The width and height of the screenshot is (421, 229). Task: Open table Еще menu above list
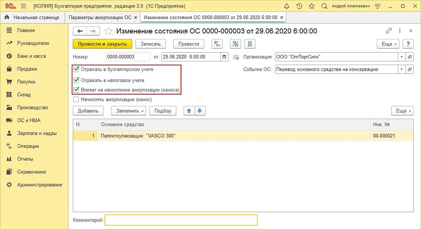pyautogui.click(x=402, y=111)
